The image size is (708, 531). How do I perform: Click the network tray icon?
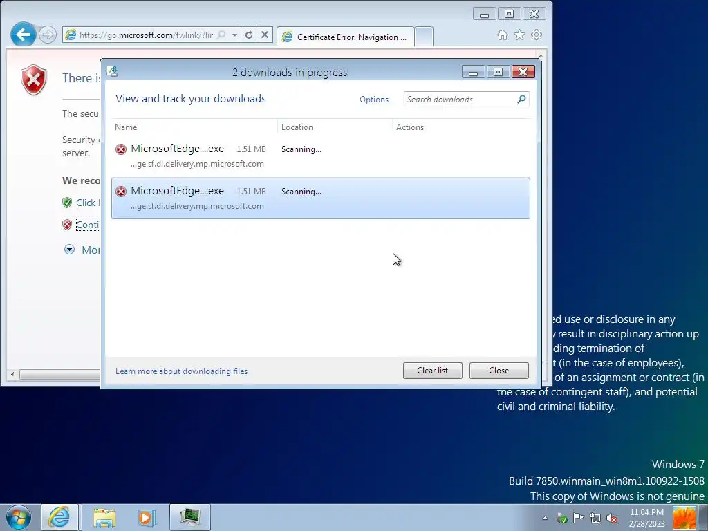[x=595, y=518]
